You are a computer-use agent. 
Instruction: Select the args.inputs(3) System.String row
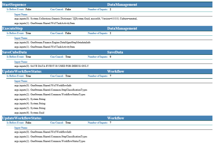pyautogui.click(x=30, y=99)
